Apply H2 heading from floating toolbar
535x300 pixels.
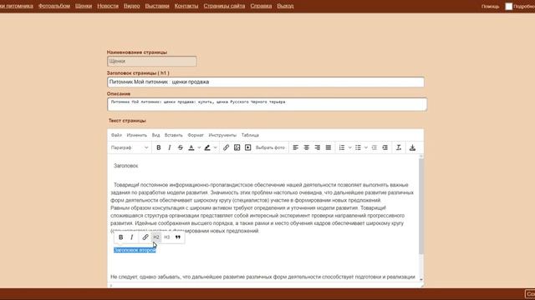click(156, 237)
